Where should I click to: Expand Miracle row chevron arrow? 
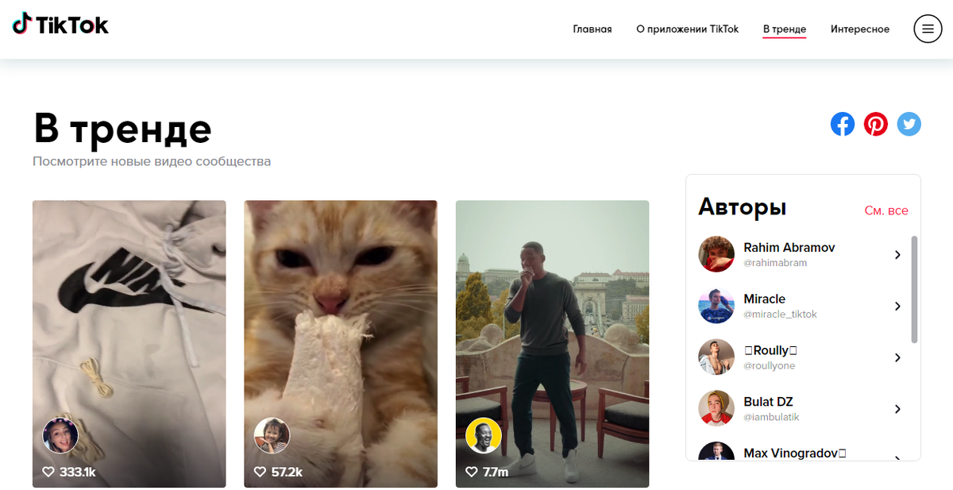[897, 307]
